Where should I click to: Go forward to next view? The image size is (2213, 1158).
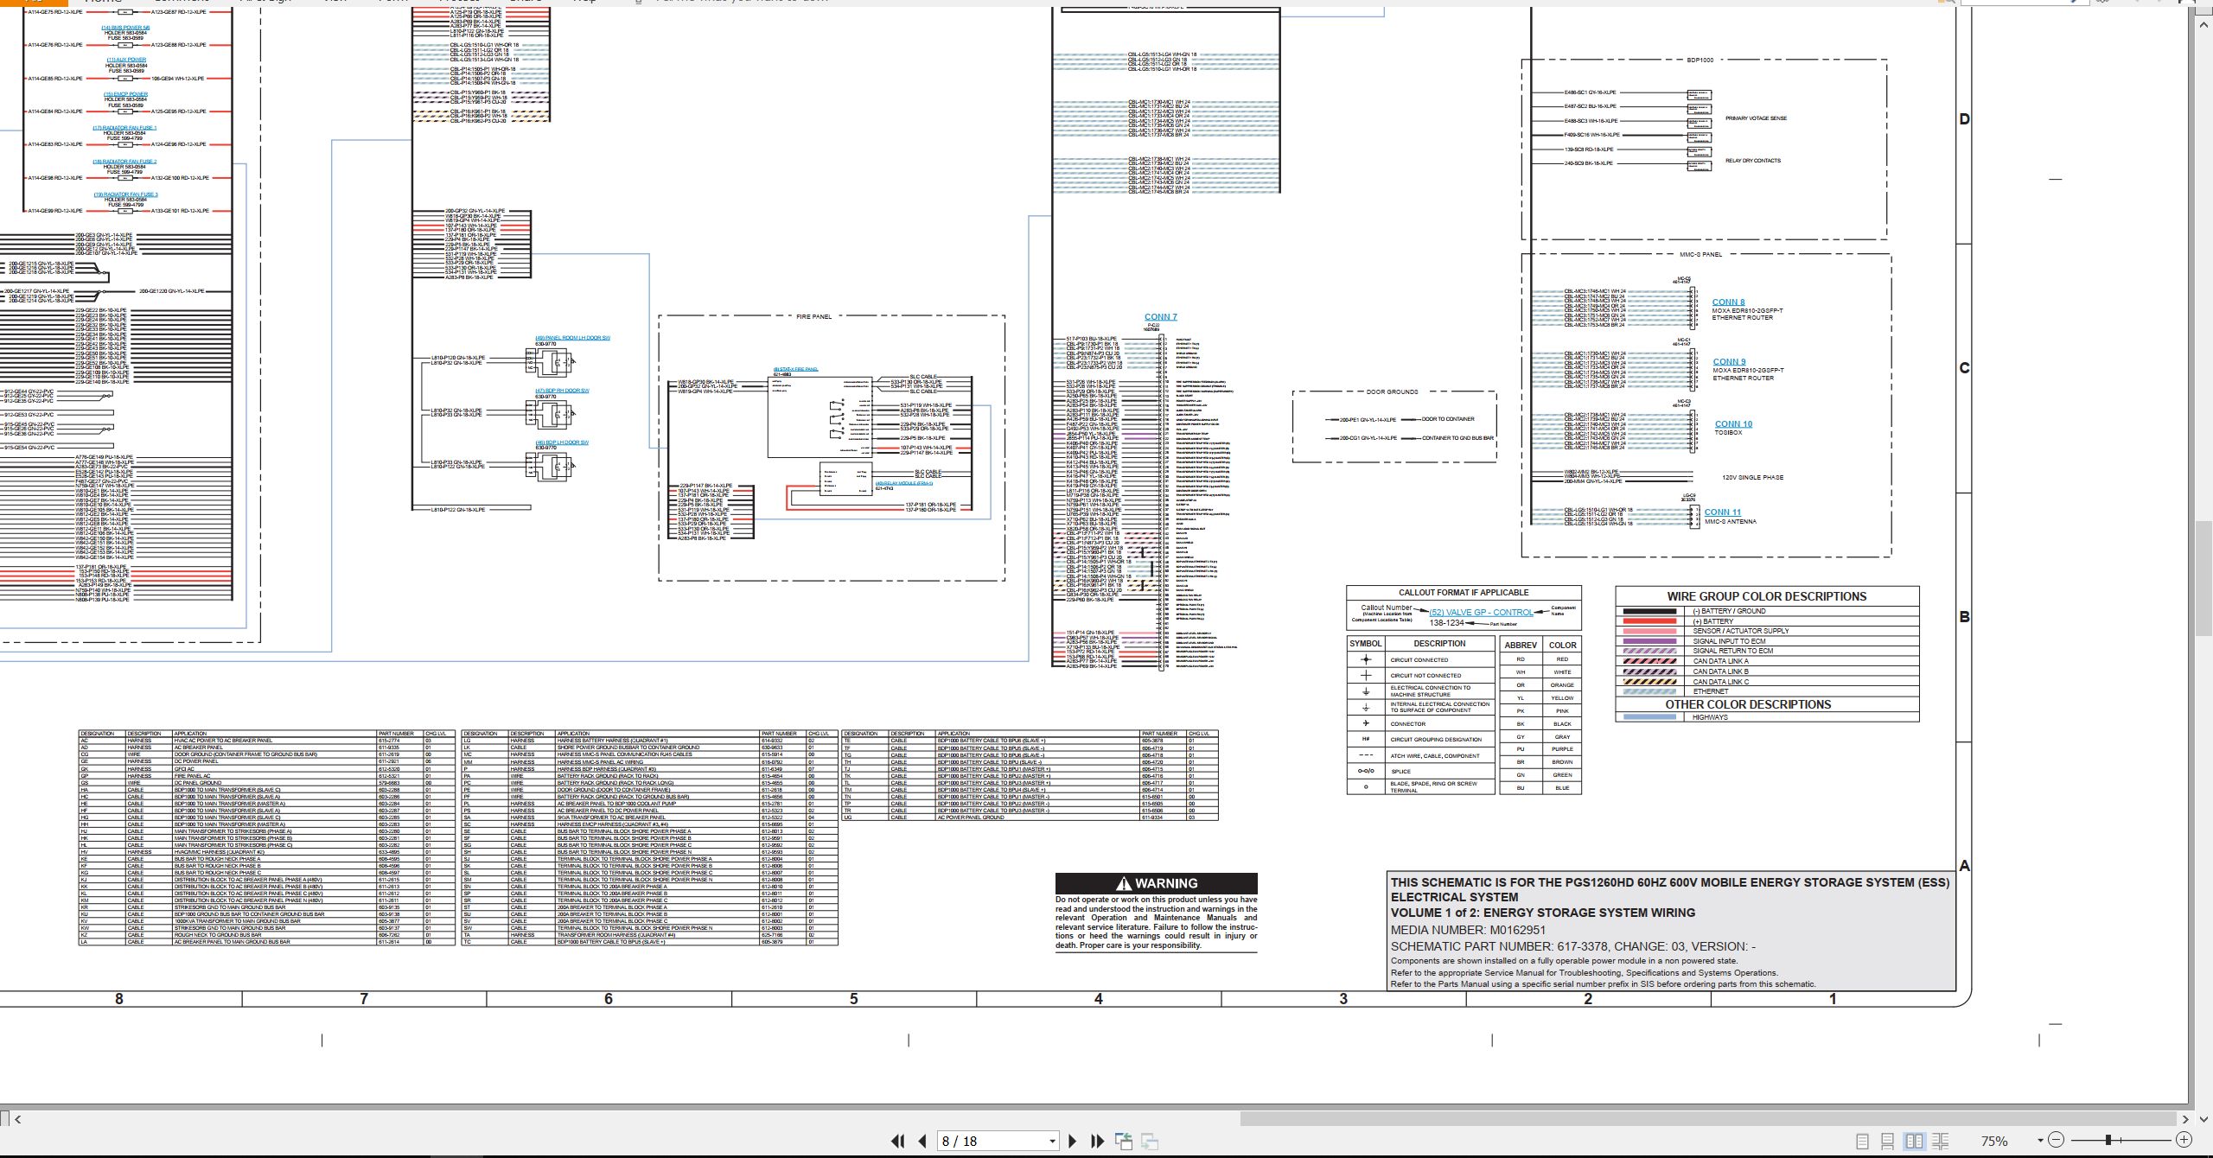1150,1141
